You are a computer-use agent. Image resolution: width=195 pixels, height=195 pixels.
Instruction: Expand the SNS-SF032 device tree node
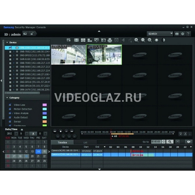click(14, 55)
